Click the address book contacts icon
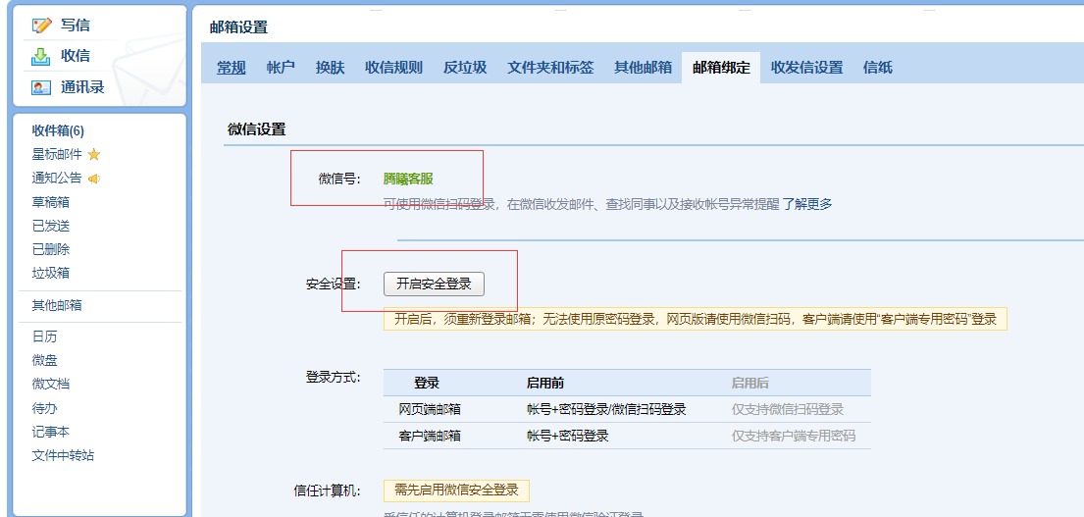Image resolution: width=1084 pixels, height=517 pixels. coord(41,87)
